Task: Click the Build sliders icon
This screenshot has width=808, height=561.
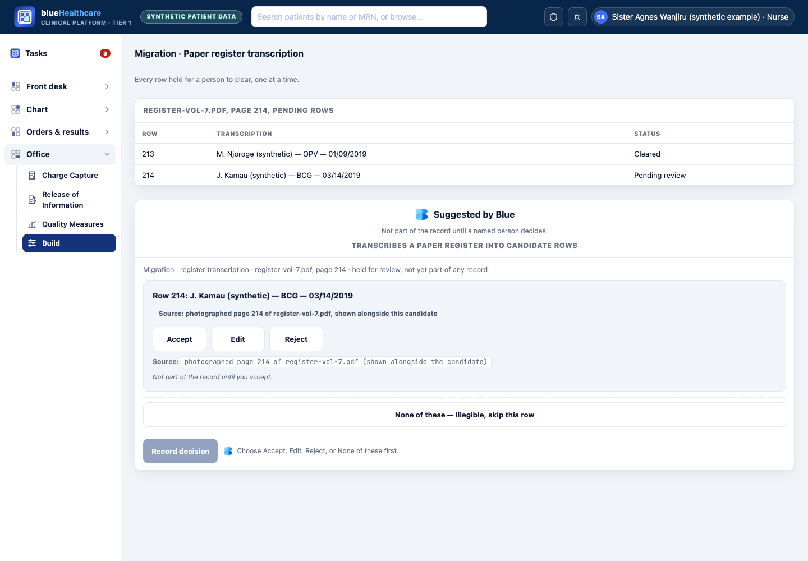Action: [x=33, y=243]
